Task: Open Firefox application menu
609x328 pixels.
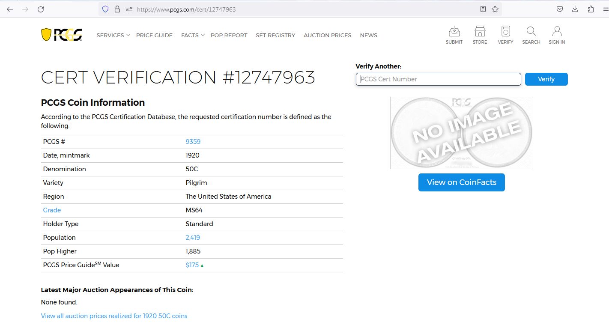Action: pyautogui.click(x=605, y=9)
